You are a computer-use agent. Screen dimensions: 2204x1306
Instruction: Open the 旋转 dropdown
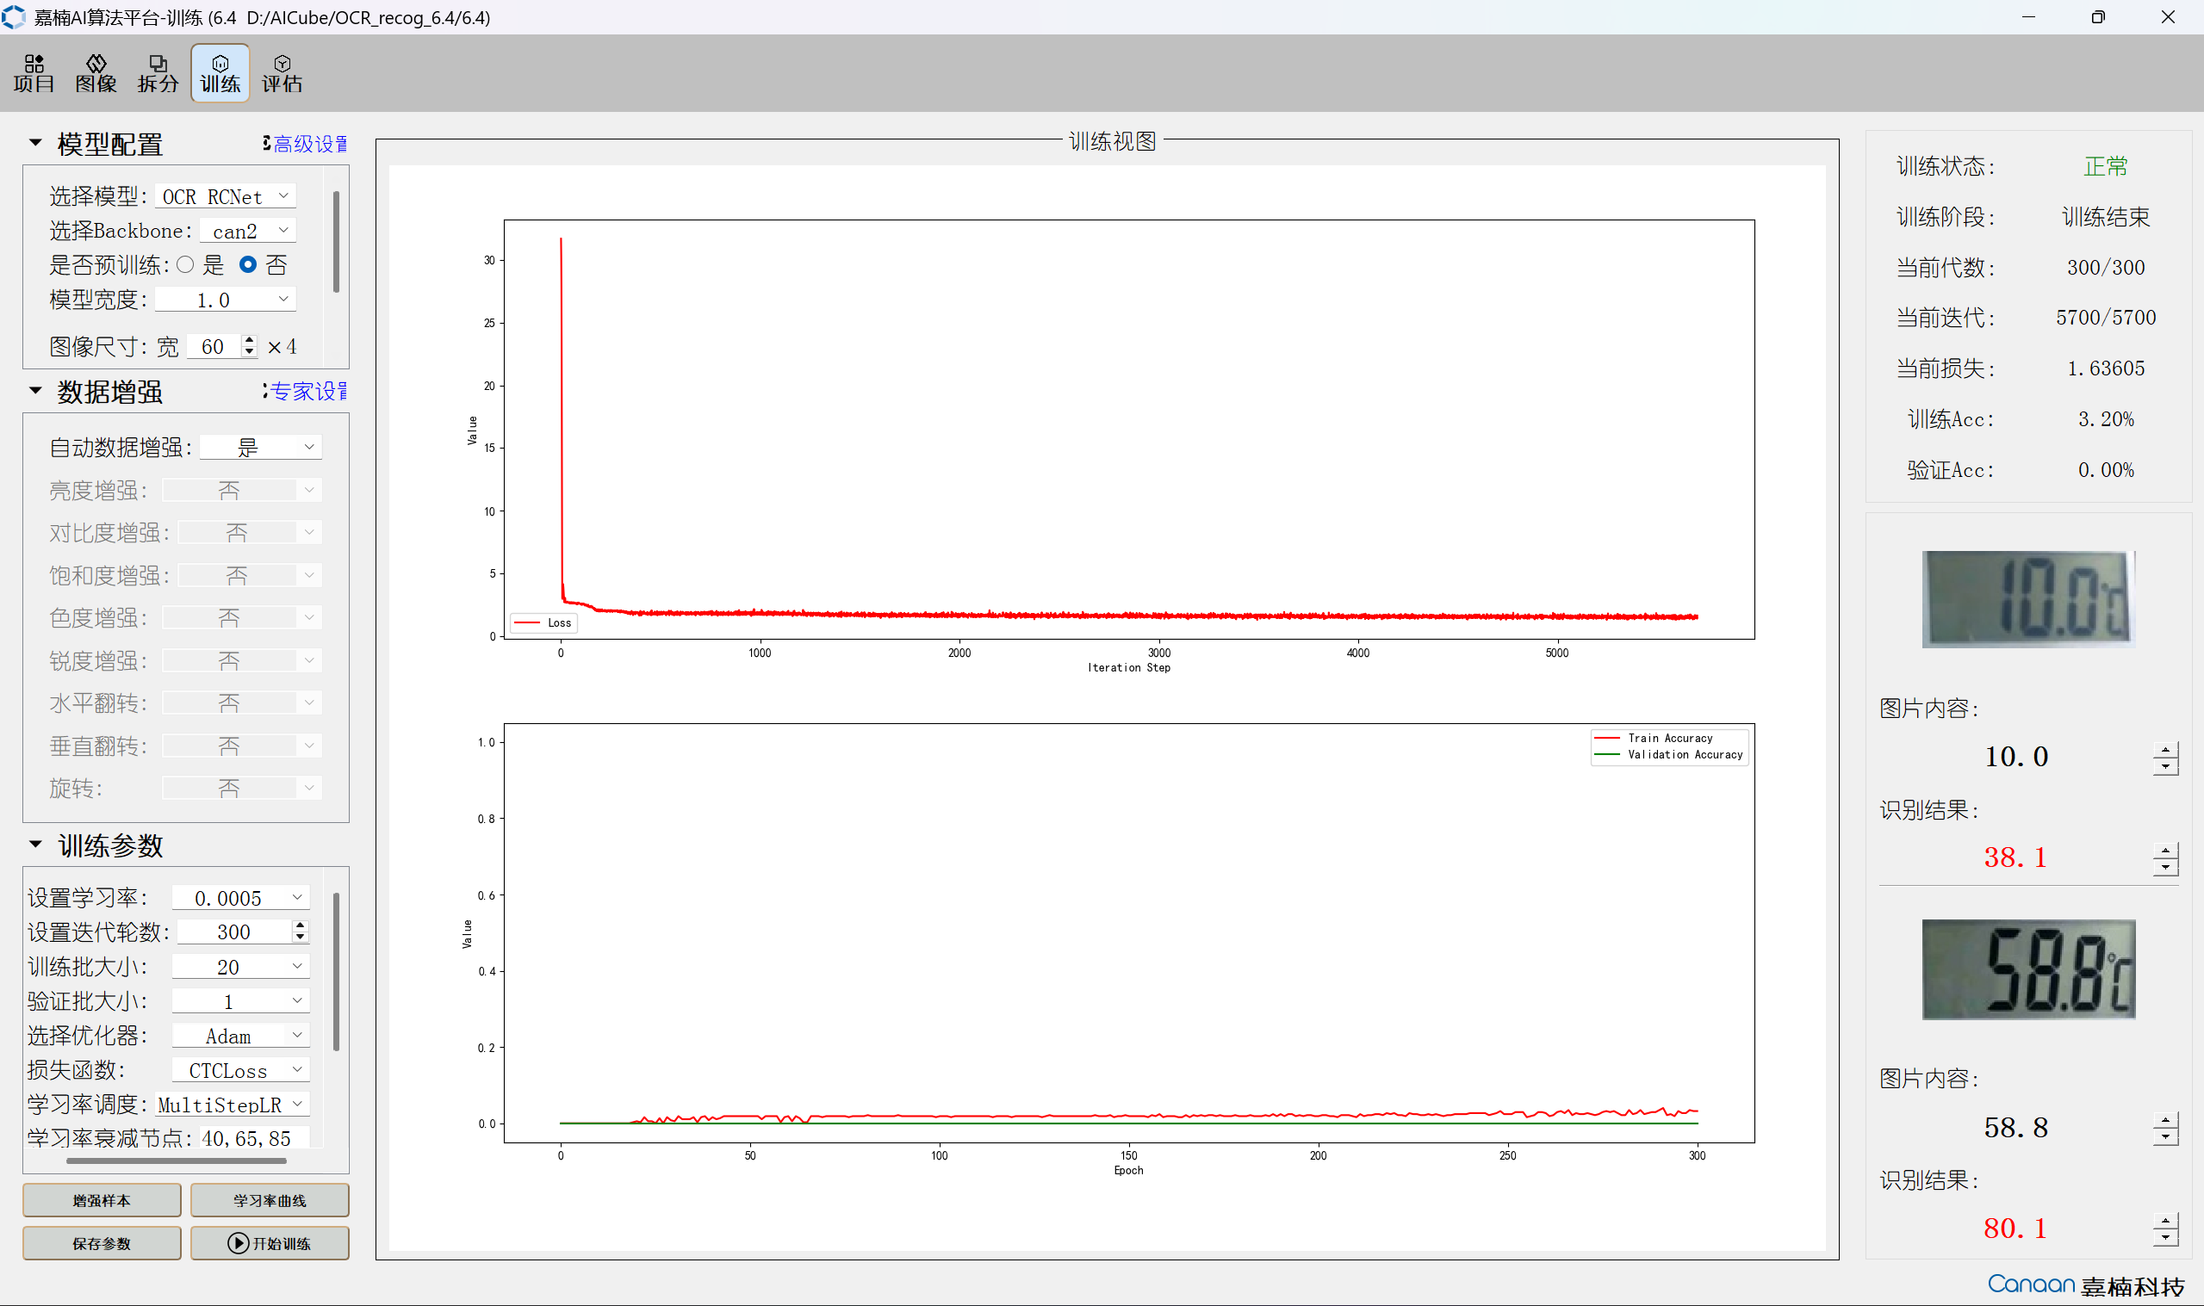pos(242,789)
